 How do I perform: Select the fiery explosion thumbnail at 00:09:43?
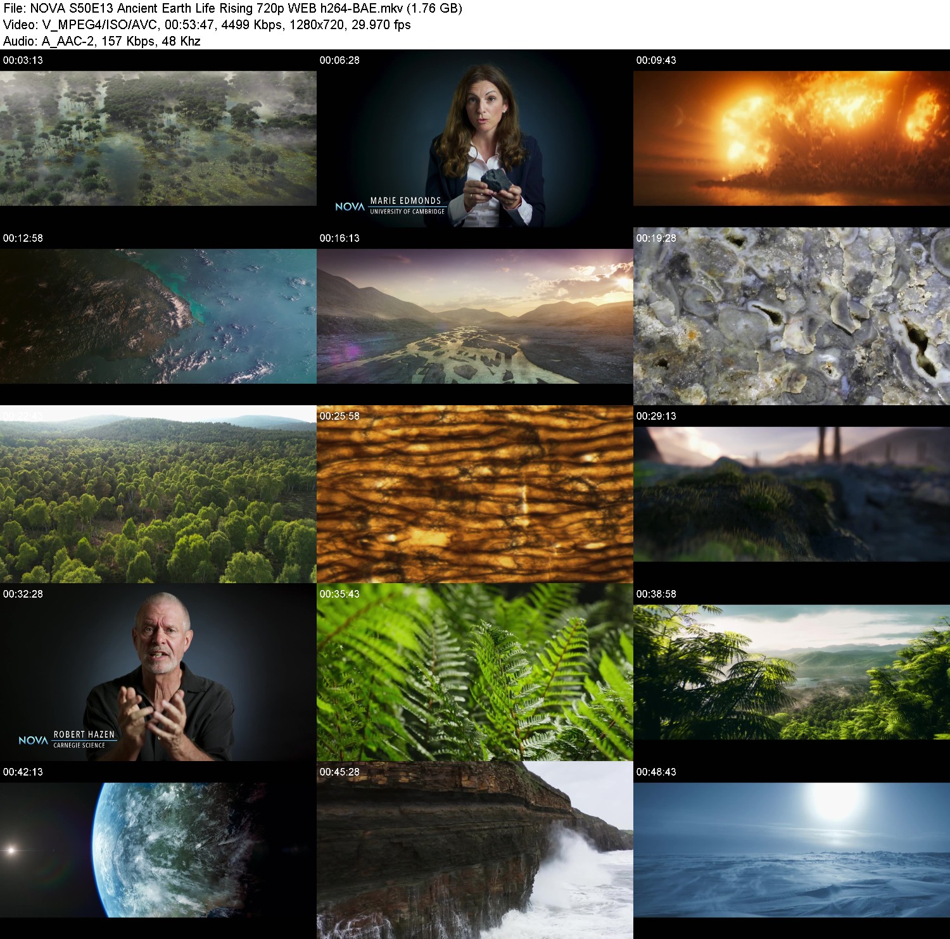pyautogui.click(x=792, y=139)
